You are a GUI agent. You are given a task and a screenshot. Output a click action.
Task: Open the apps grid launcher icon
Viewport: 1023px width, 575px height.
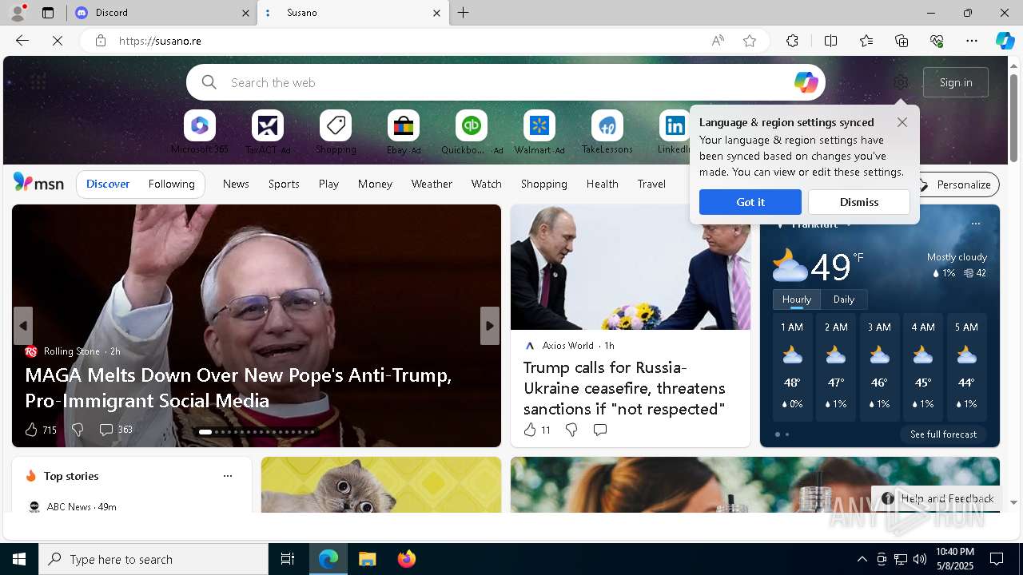click(x=38, y=82)
